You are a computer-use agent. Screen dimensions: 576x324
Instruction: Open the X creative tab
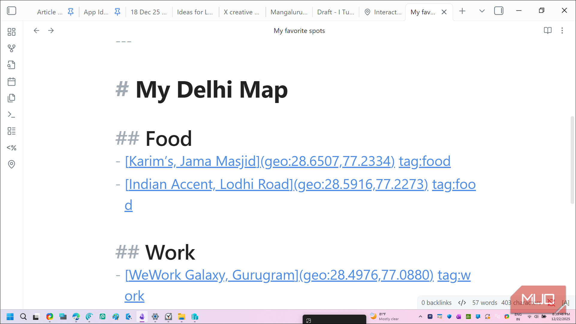click(242, 12)
